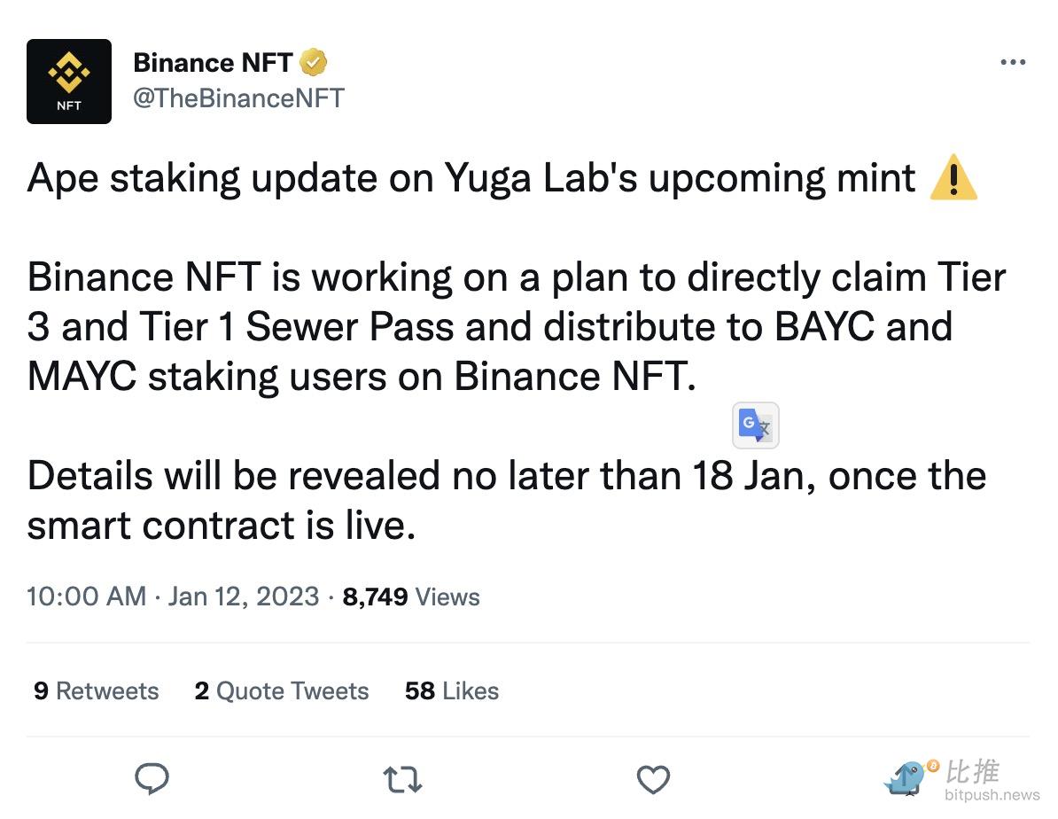Click the bitpush.news watermark text

pyautogui.click(x=992, y=794)
